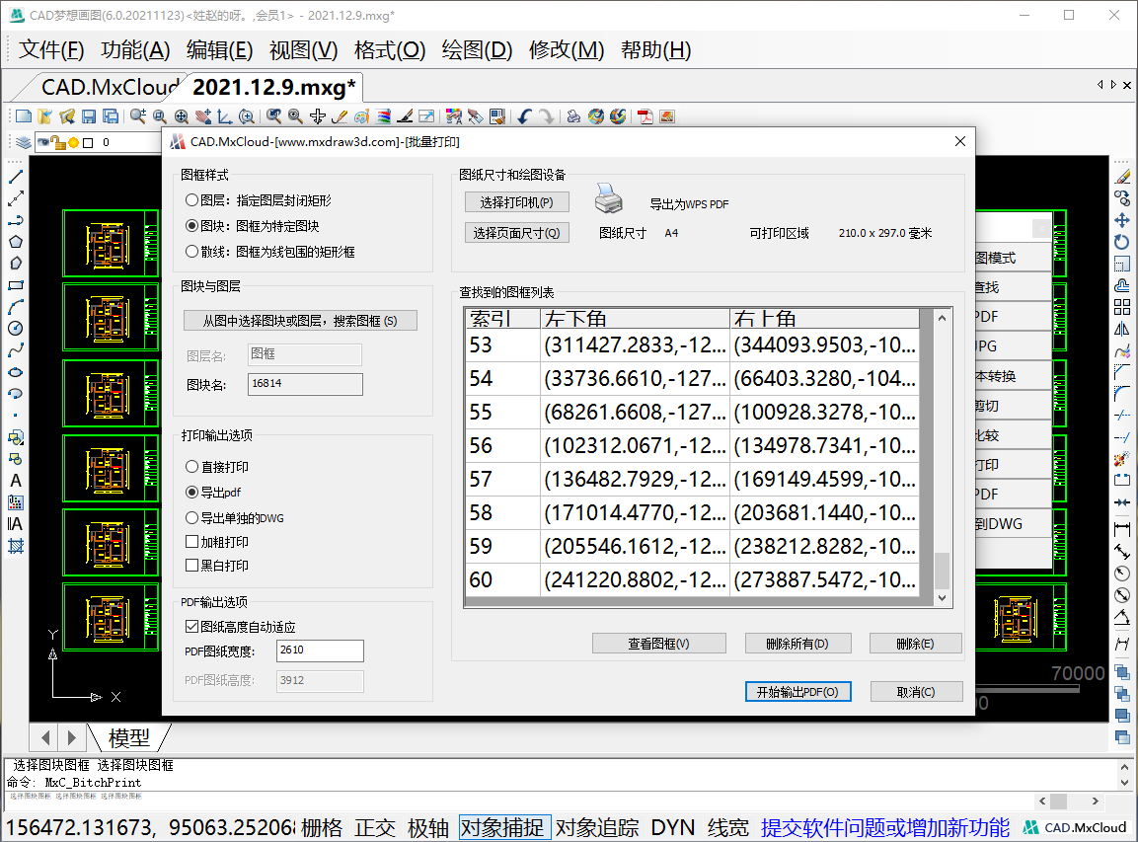1138x842 pixels.
Task: Switch to the 模型 layout tab
Action: (129, 738)
